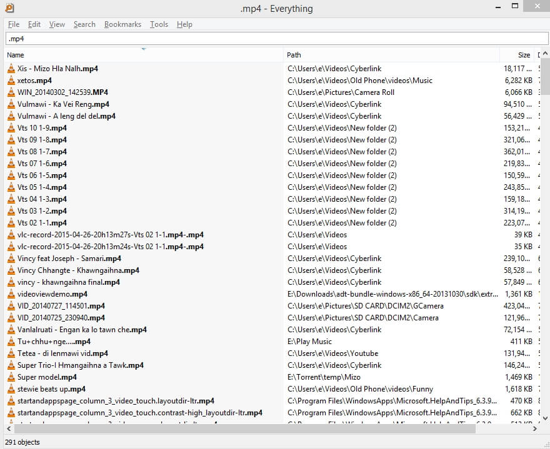Click VLC icon of stewie beats up.mp4
Screen dimensions: 550x449
pyautogui.click(x=11, y=389)
